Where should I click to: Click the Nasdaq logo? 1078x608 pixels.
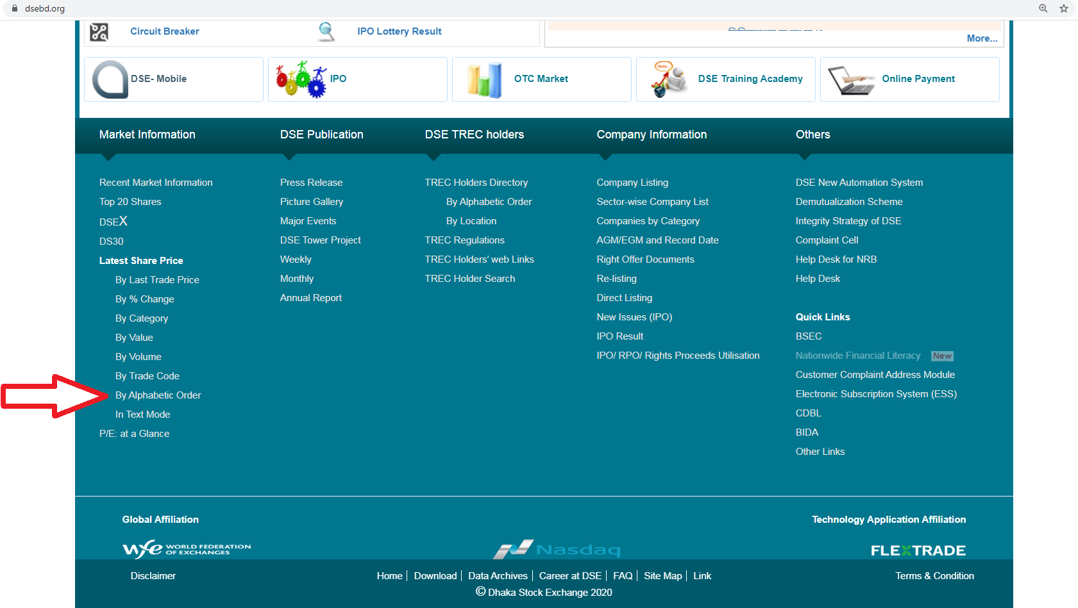(x=557, y=549)
